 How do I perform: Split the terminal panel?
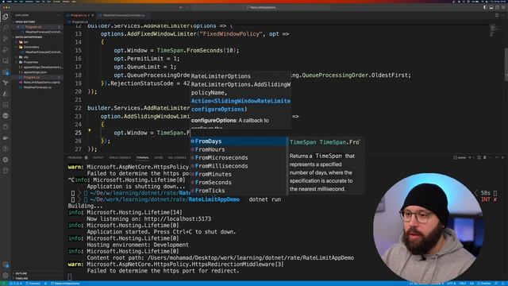pyautogui.click(x=479, y=157)
